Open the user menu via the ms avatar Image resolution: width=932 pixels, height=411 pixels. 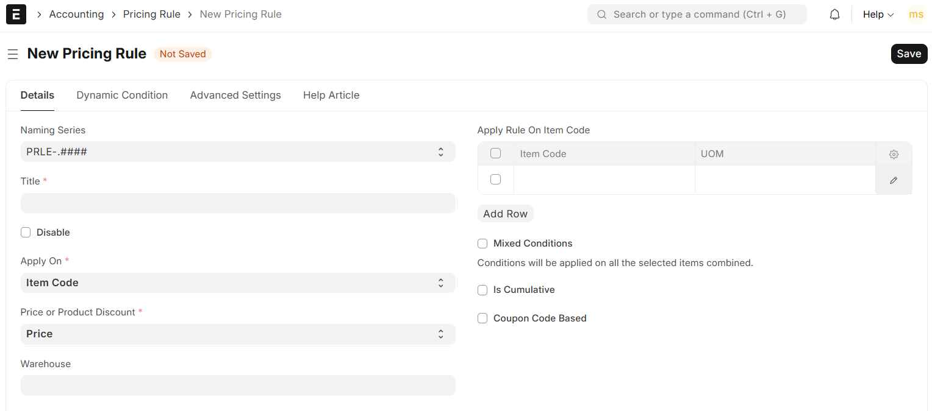pos(916,14)
